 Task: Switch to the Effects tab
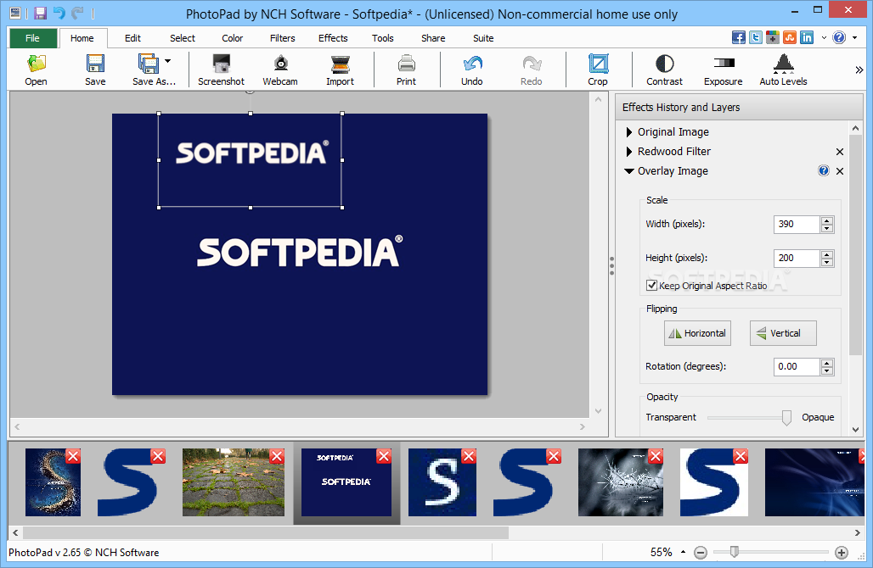click(333, 38)
